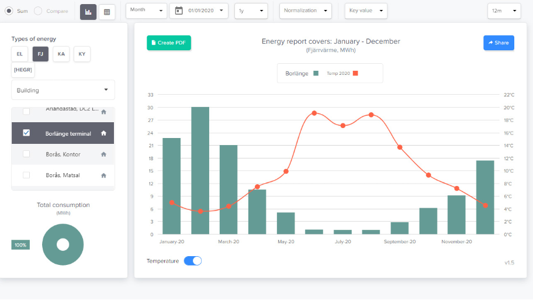Select the Compare radio button
This screenshot has height=300, width=533.
pyautogui.click(x=38, y=11)
